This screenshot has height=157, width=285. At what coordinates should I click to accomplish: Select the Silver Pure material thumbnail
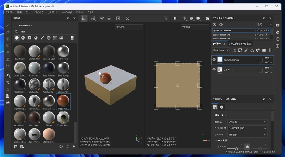(x=63, y=53)
